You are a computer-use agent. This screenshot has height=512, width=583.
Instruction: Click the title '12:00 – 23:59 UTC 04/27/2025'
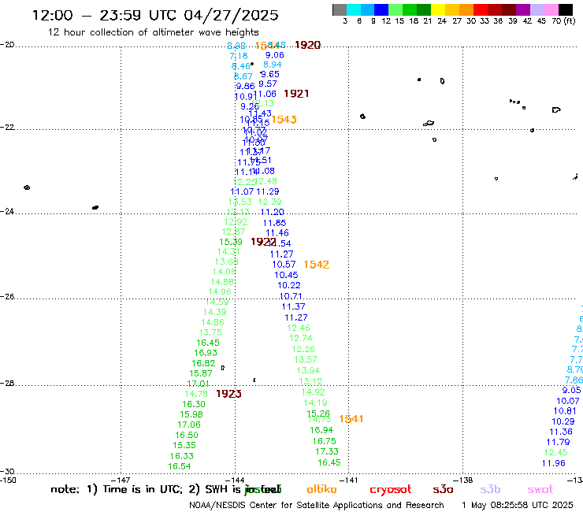click(155, 16)
